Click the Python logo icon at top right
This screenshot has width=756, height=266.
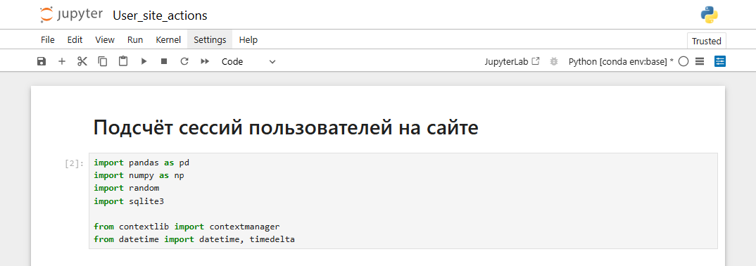tap(710, 15)
